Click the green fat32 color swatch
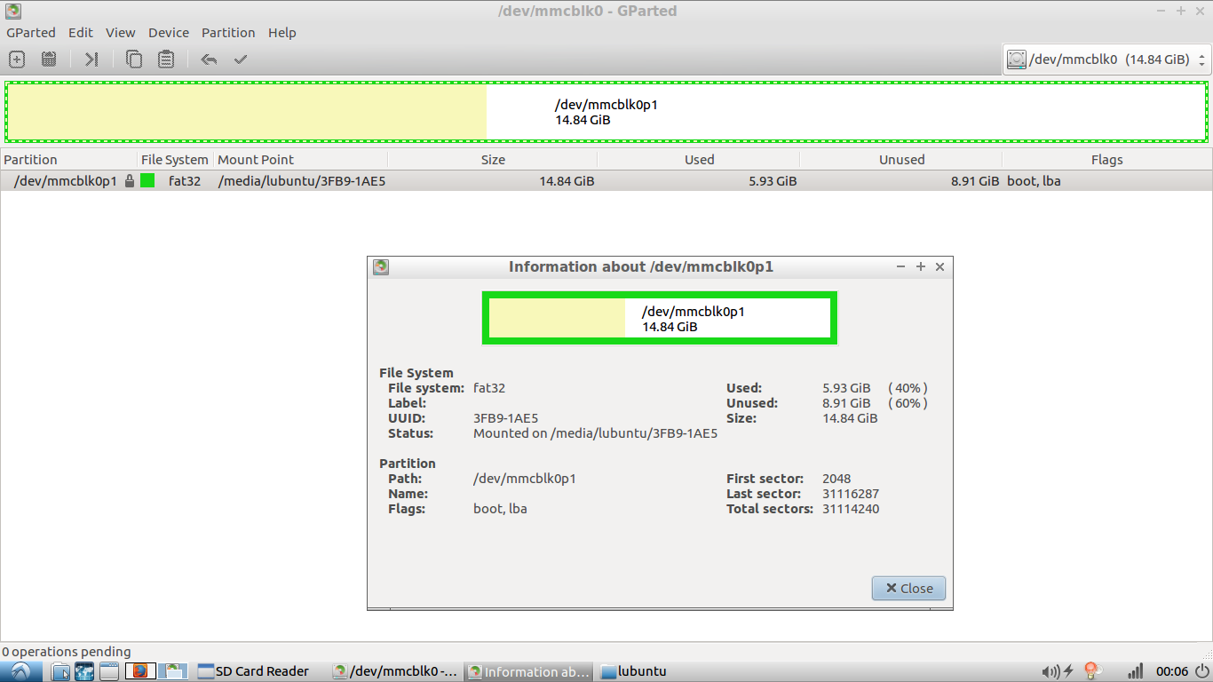This screenshot has height=682, width=1213. click(x=147, y=181)
